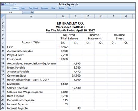The height and width of the screenshot is (111, 138).
Task: Select the Prepaid Rent cell
Action: click(31, 55)
